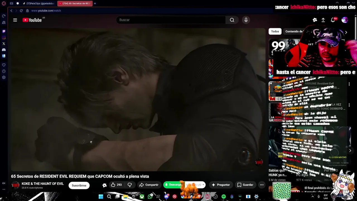
Task: Click the Suscribirse button
Action: pyautogui.click(x=79, y=185)
